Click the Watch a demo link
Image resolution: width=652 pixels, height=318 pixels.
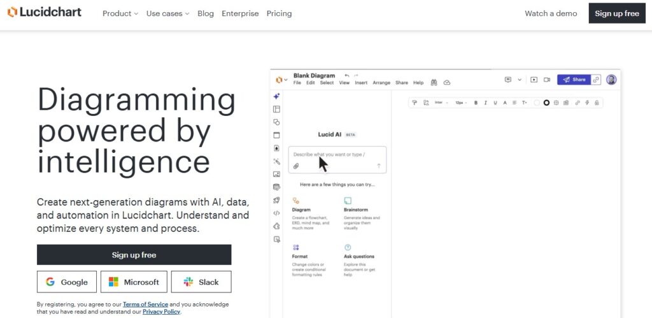551,13
